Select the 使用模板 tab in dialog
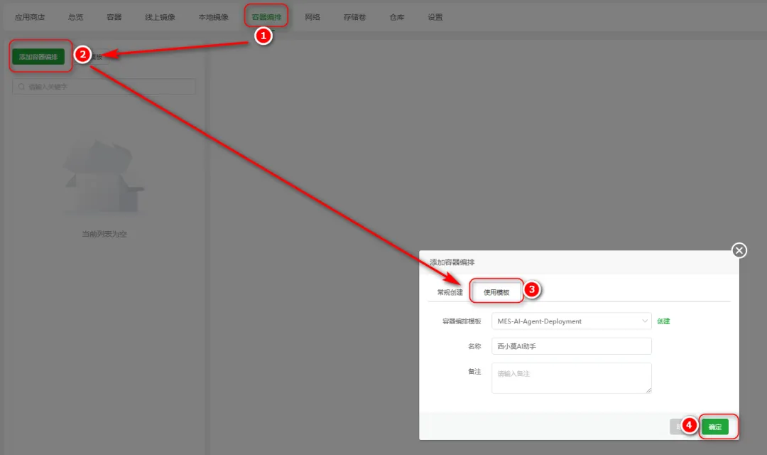The image size is (767, 455). point(496,292)
